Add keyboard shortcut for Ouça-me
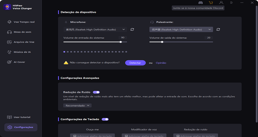Image resolution: width=258 pixels, height=137 pixels. 93,135
